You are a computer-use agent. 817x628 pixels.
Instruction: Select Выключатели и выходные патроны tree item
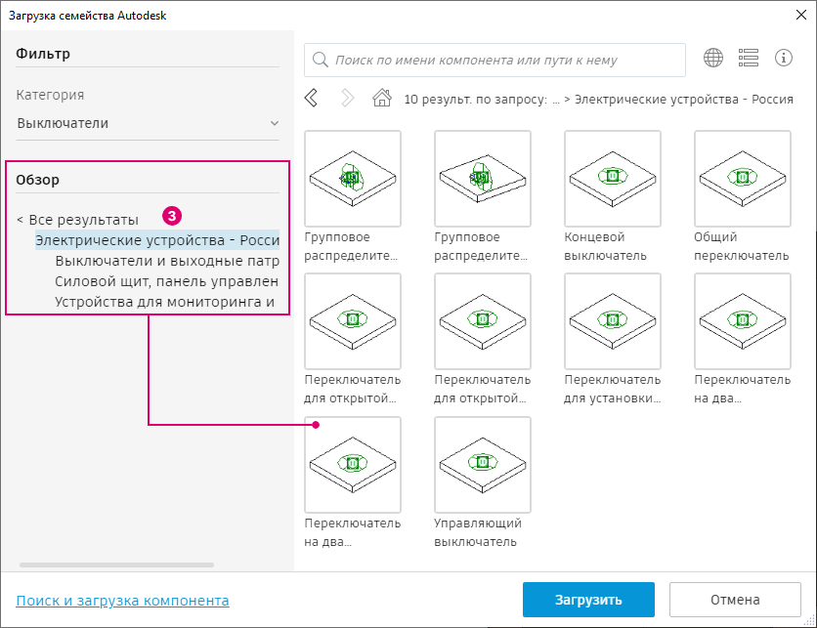[x=167, y=261]
